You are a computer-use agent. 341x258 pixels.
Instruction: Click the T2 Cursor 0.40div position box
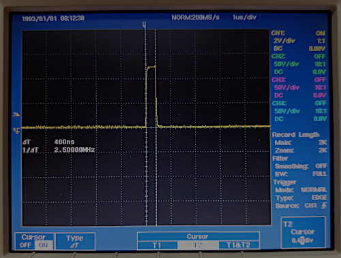[303, 232]
